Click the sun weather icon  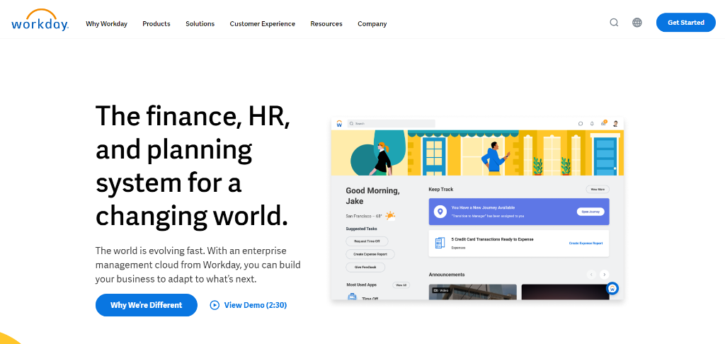point(391,216)
